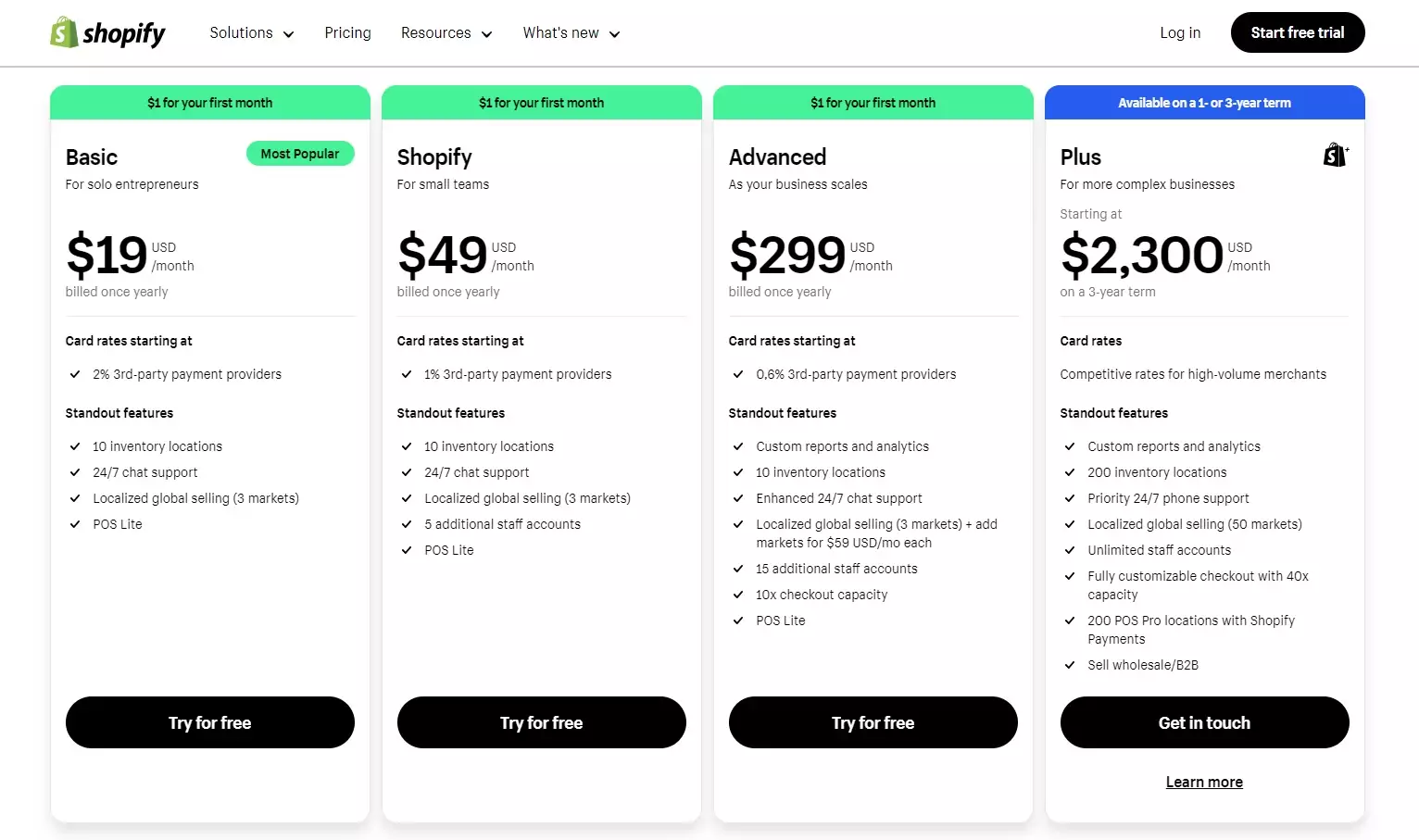The width and height of the screenshot is (1419, 840).
Task: Expand the What's new menu
Action: point(571,33)
